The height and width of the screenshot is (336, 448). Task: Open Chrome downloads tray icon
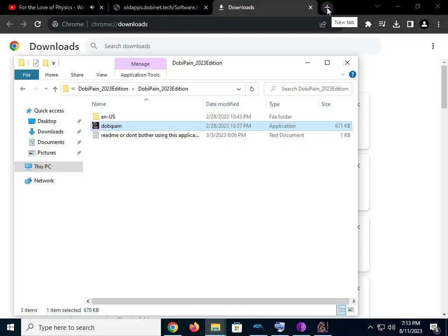pyautogui.click(x=396, y=24)
